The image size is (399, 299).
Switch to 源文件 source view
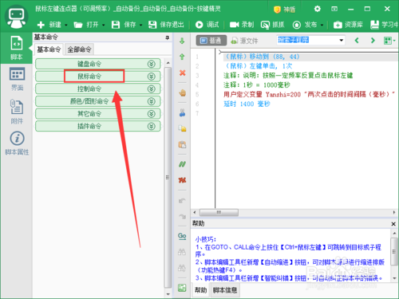pos(244,41)
